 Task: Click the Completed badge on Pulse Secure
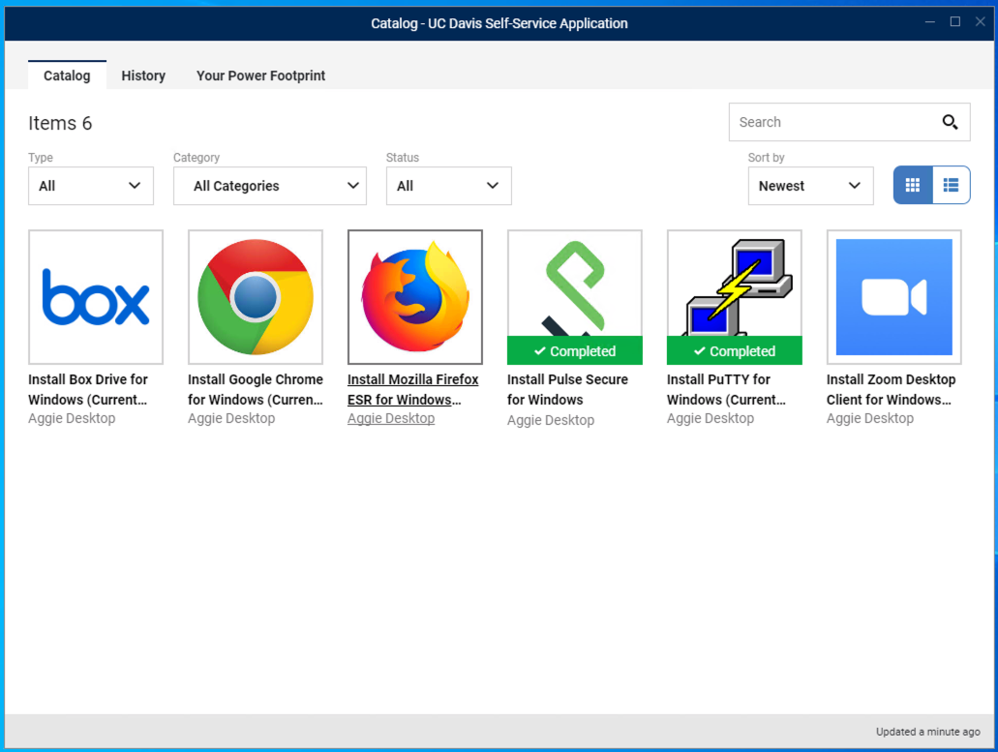point(574,351)
